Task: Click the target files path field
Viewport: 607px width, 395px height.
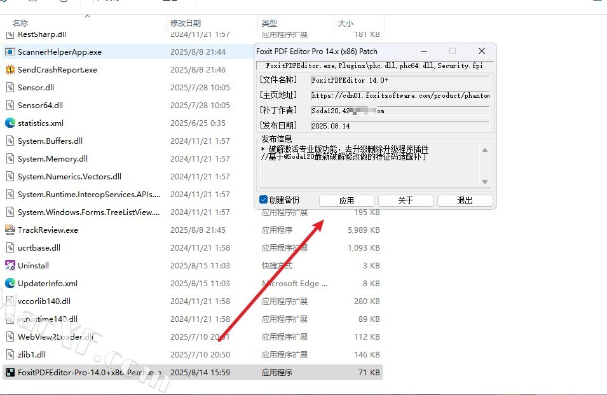Action: (375, 66)
